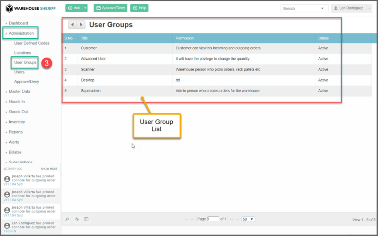Click SHOW MORE in the activity log
Viewport: 378px width, 236px height.
point(49,169)
